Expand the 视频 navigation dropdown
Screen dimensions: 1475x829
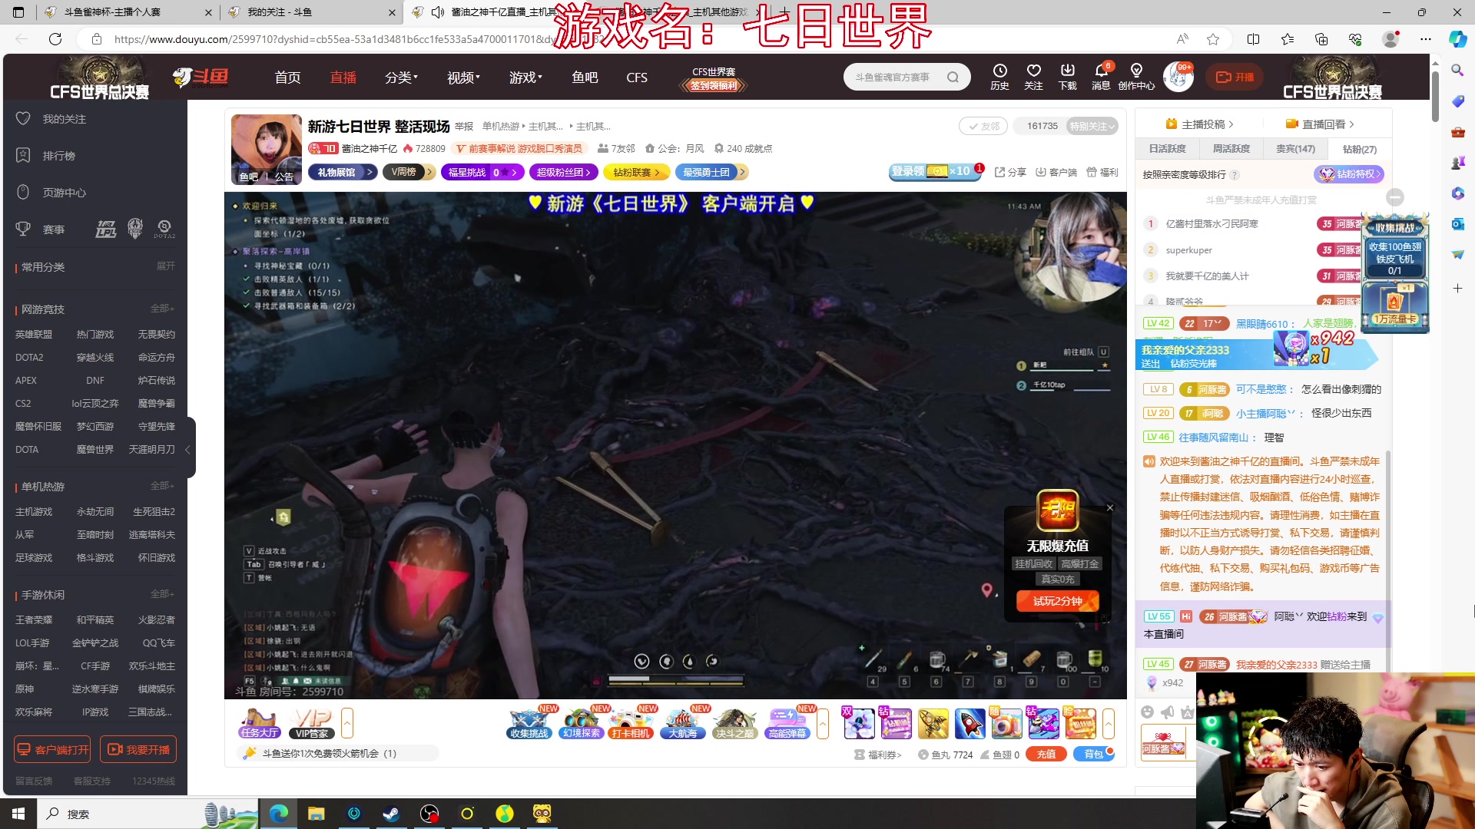[463, 78]
